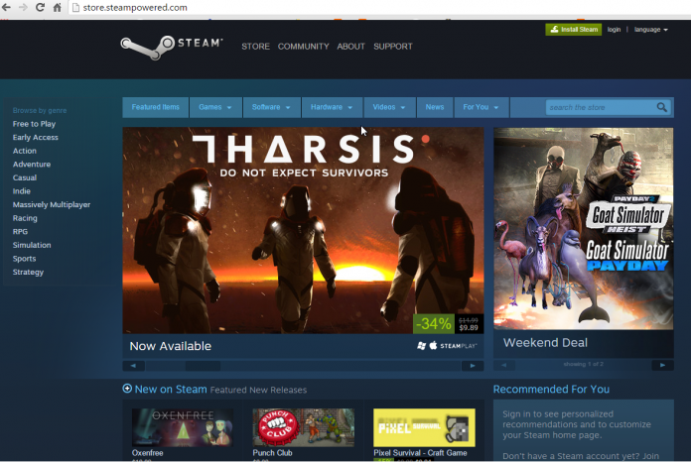Browse Casual genre
The height and width of the screenshot is (462, 691).
(25, 177)
